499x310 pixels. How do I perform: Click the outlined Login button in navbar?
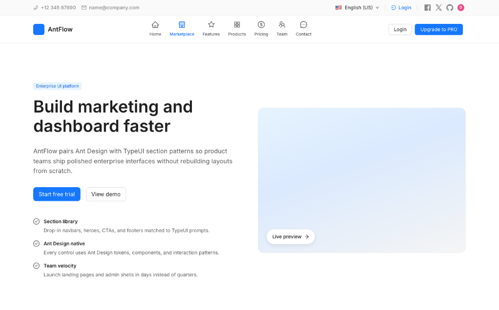[x=400, y=29]
